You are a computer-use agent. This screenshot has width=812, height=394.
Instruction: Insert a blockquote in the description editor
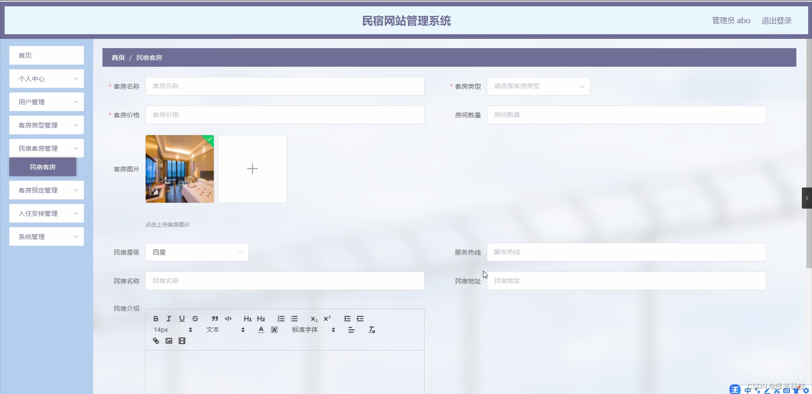[215, 319]
